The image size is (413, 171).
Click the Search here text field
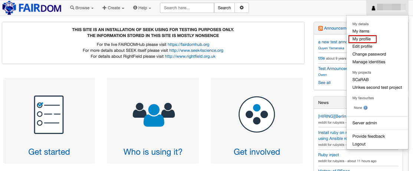(x=187, y=8)
